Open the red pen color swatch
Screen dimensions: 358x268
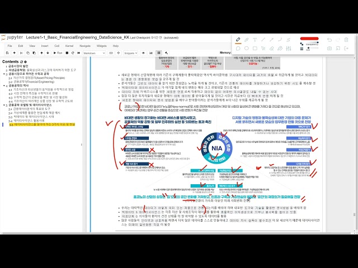pos(309,39)
